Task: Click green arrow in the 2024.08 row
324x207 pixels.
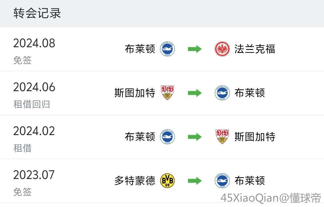Action: [195, 49]
